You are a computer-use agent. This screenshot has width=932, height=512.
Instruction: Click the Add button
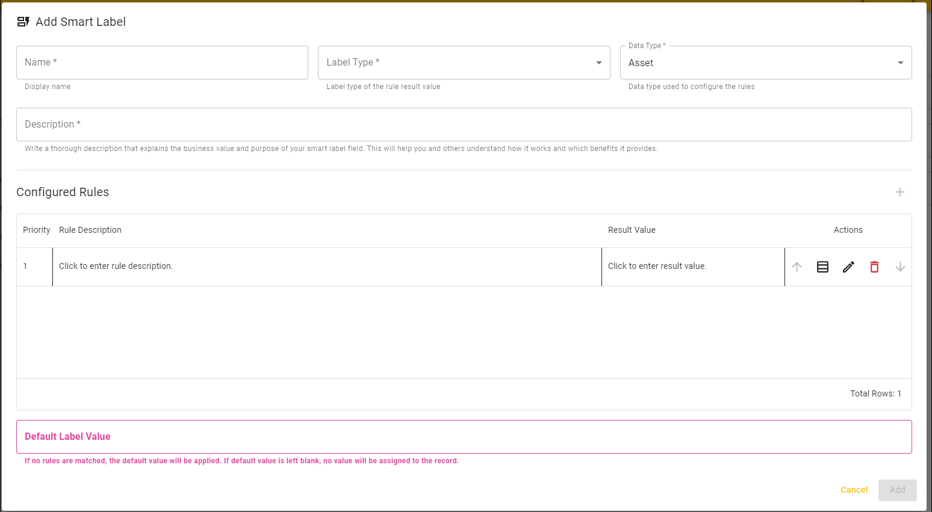pyautogui.click(x=897, y=490)
